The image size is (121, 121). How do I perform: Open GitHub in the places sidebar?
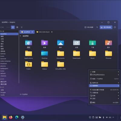[9, 54]
